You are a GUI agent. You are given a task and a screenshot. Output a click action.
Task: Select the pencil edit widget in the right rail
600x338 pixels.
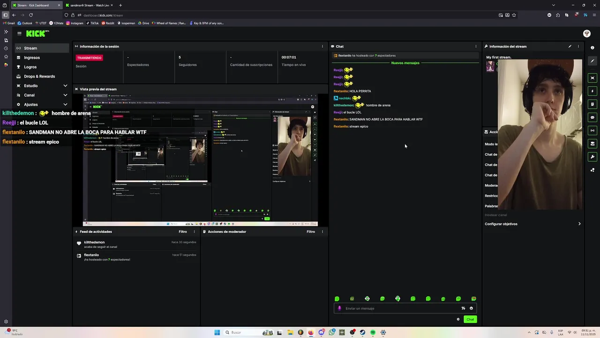tap(592, 61)
